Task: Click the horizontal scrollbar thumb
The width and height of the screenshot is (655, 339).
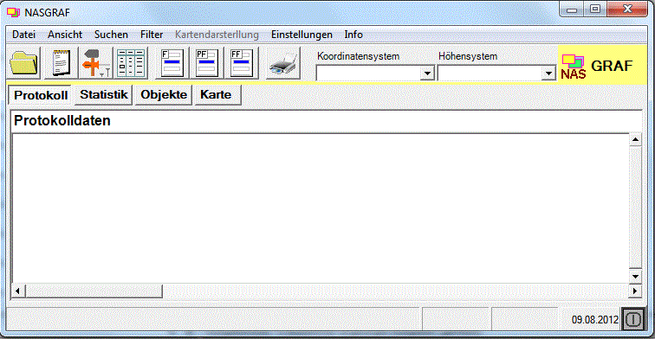Action: point(94,291)
